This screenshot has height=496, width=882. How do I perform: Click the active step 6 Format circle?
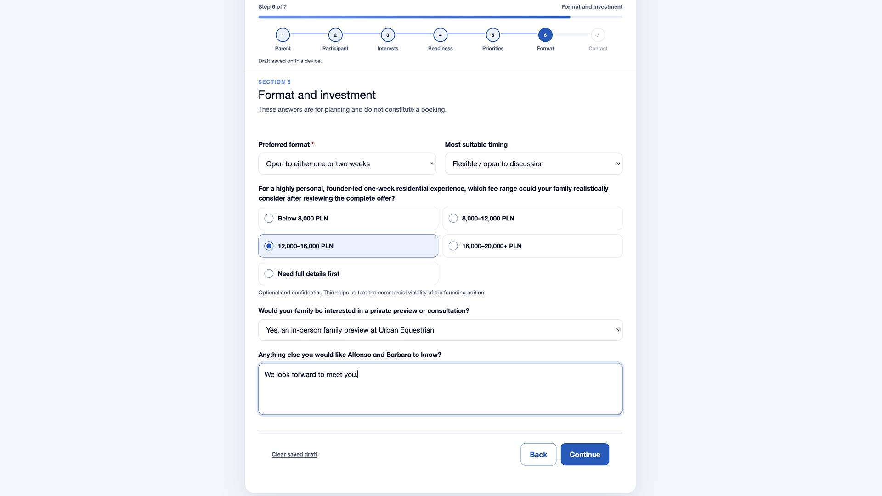point(545,35)
